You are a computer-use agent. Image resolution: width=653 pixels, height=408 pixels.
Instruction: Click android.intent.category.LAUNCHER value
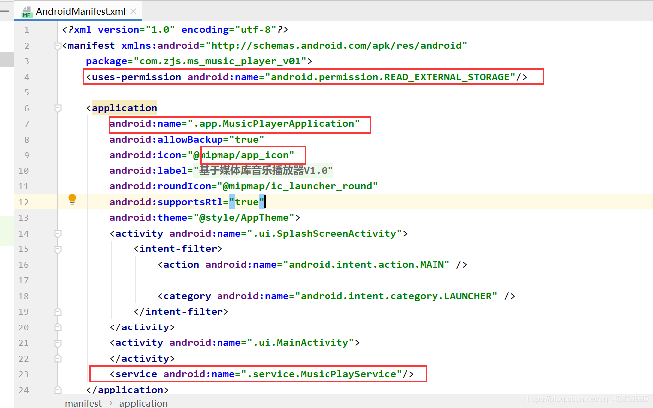(396, 296)
